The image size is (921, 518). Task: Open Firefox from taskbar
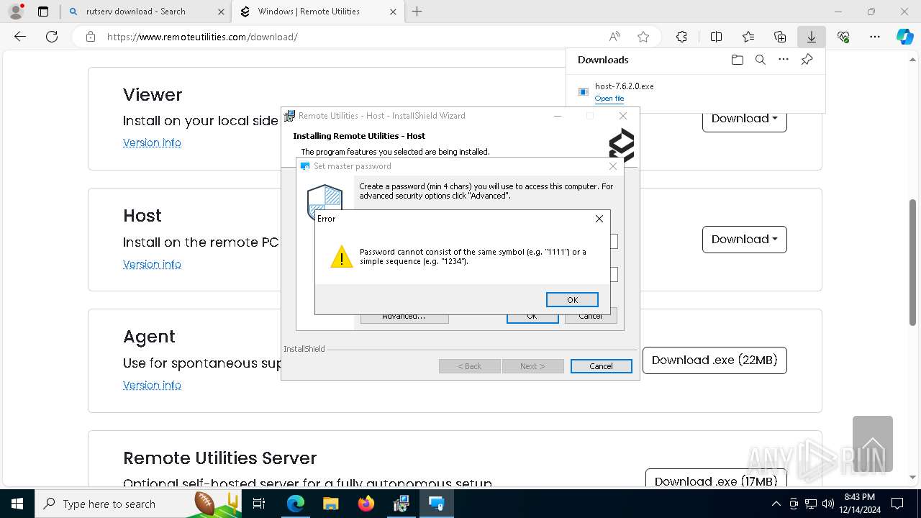coord(366,504)
